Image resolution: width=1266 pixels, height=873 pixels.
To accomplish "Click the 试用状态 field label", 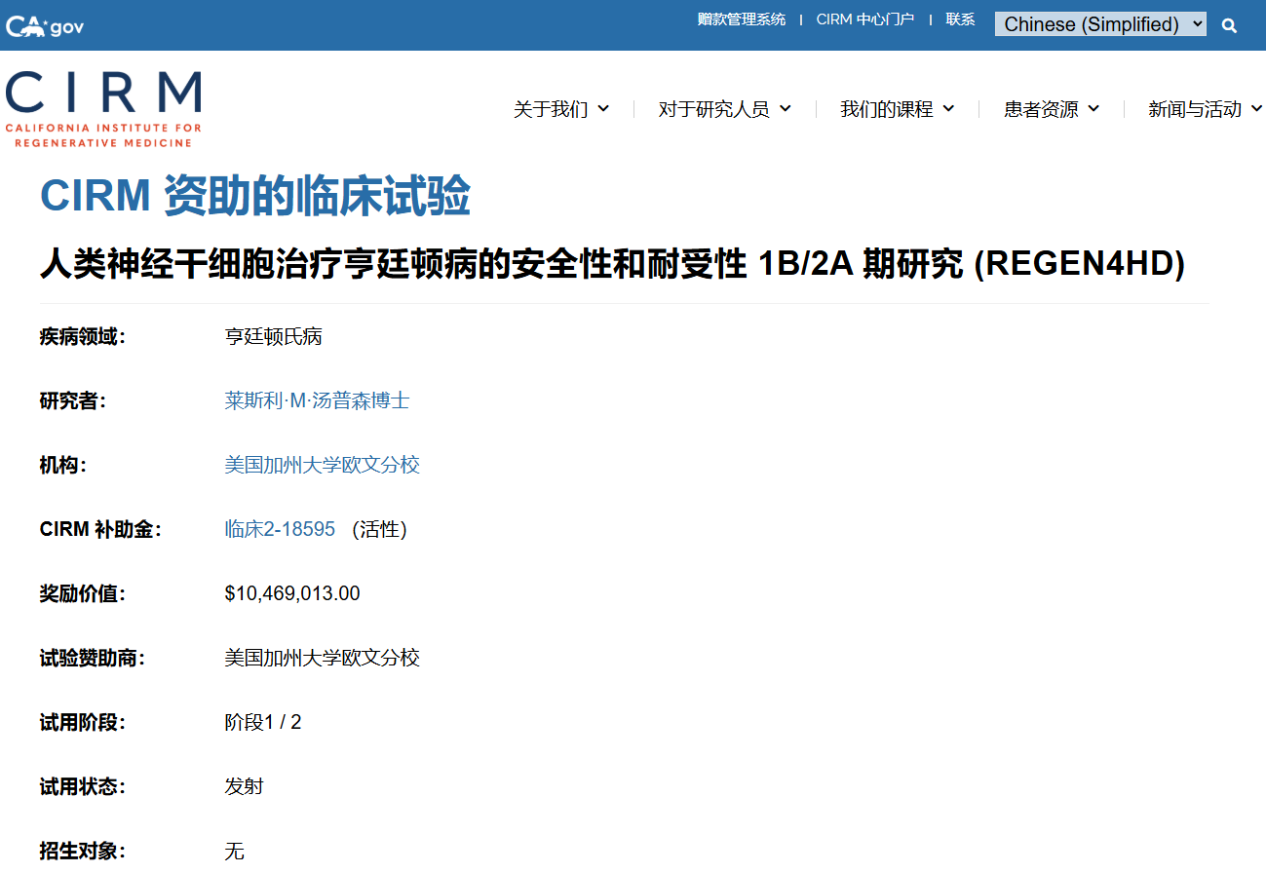I will (83, 786).
